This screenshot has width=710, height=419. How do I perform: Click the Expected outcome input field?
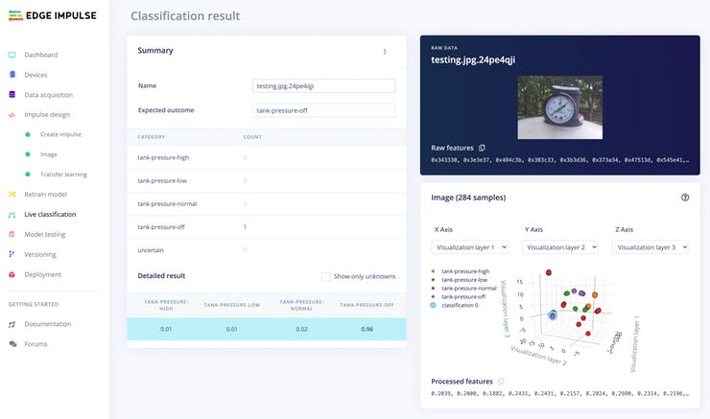click(x=323, y=110)
